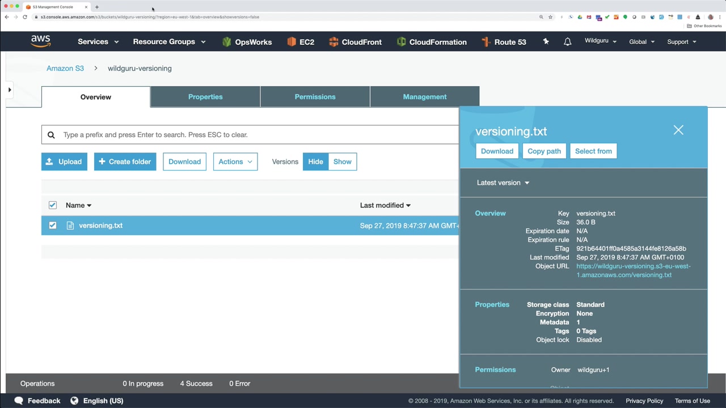The height and width of the screenshot is (408, 726).
Task: Click the Upload button
Action: tap(64, 161)
